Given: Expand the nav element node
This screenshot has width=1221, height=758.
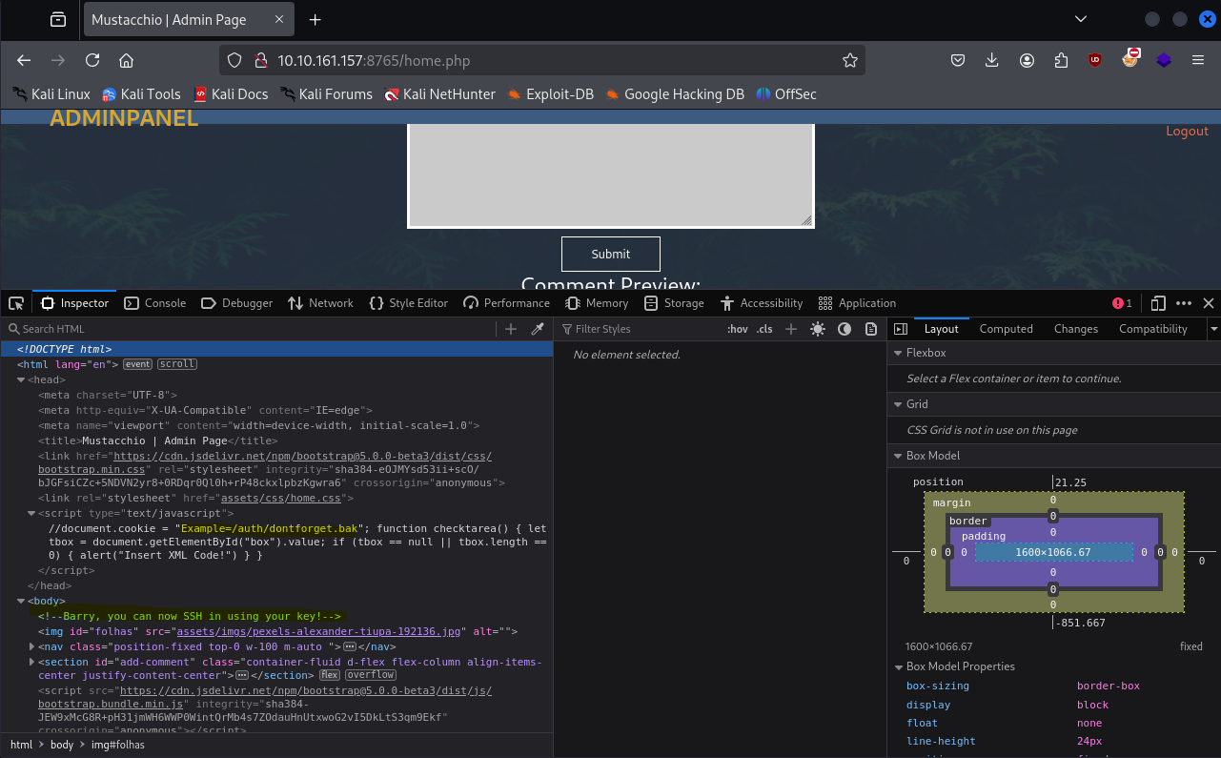Looking at the screenshot, I should [x=32, y=646].
